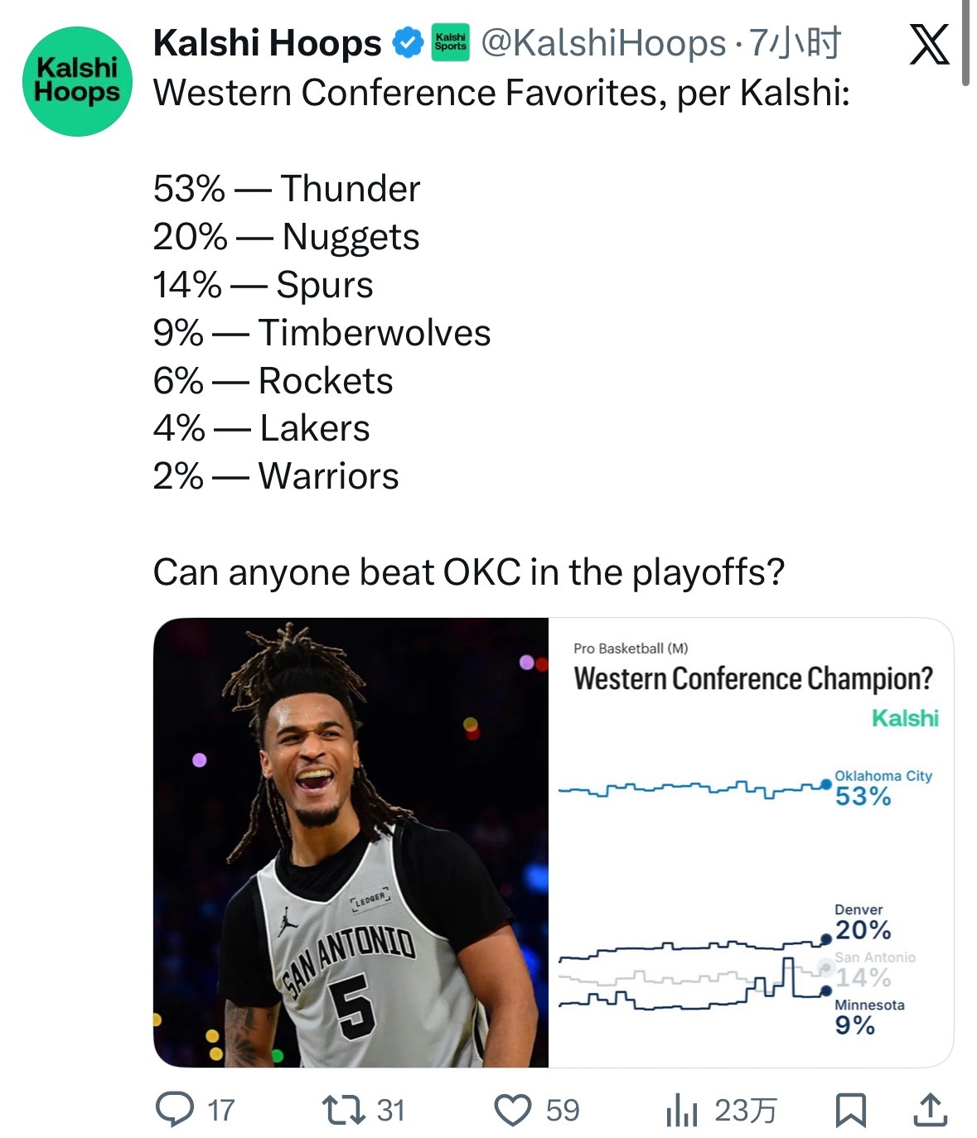Open the Western Conference Champion chart image
This screenshot has height=1138, width=977.
pyautogui.click(x=751, y=842)
